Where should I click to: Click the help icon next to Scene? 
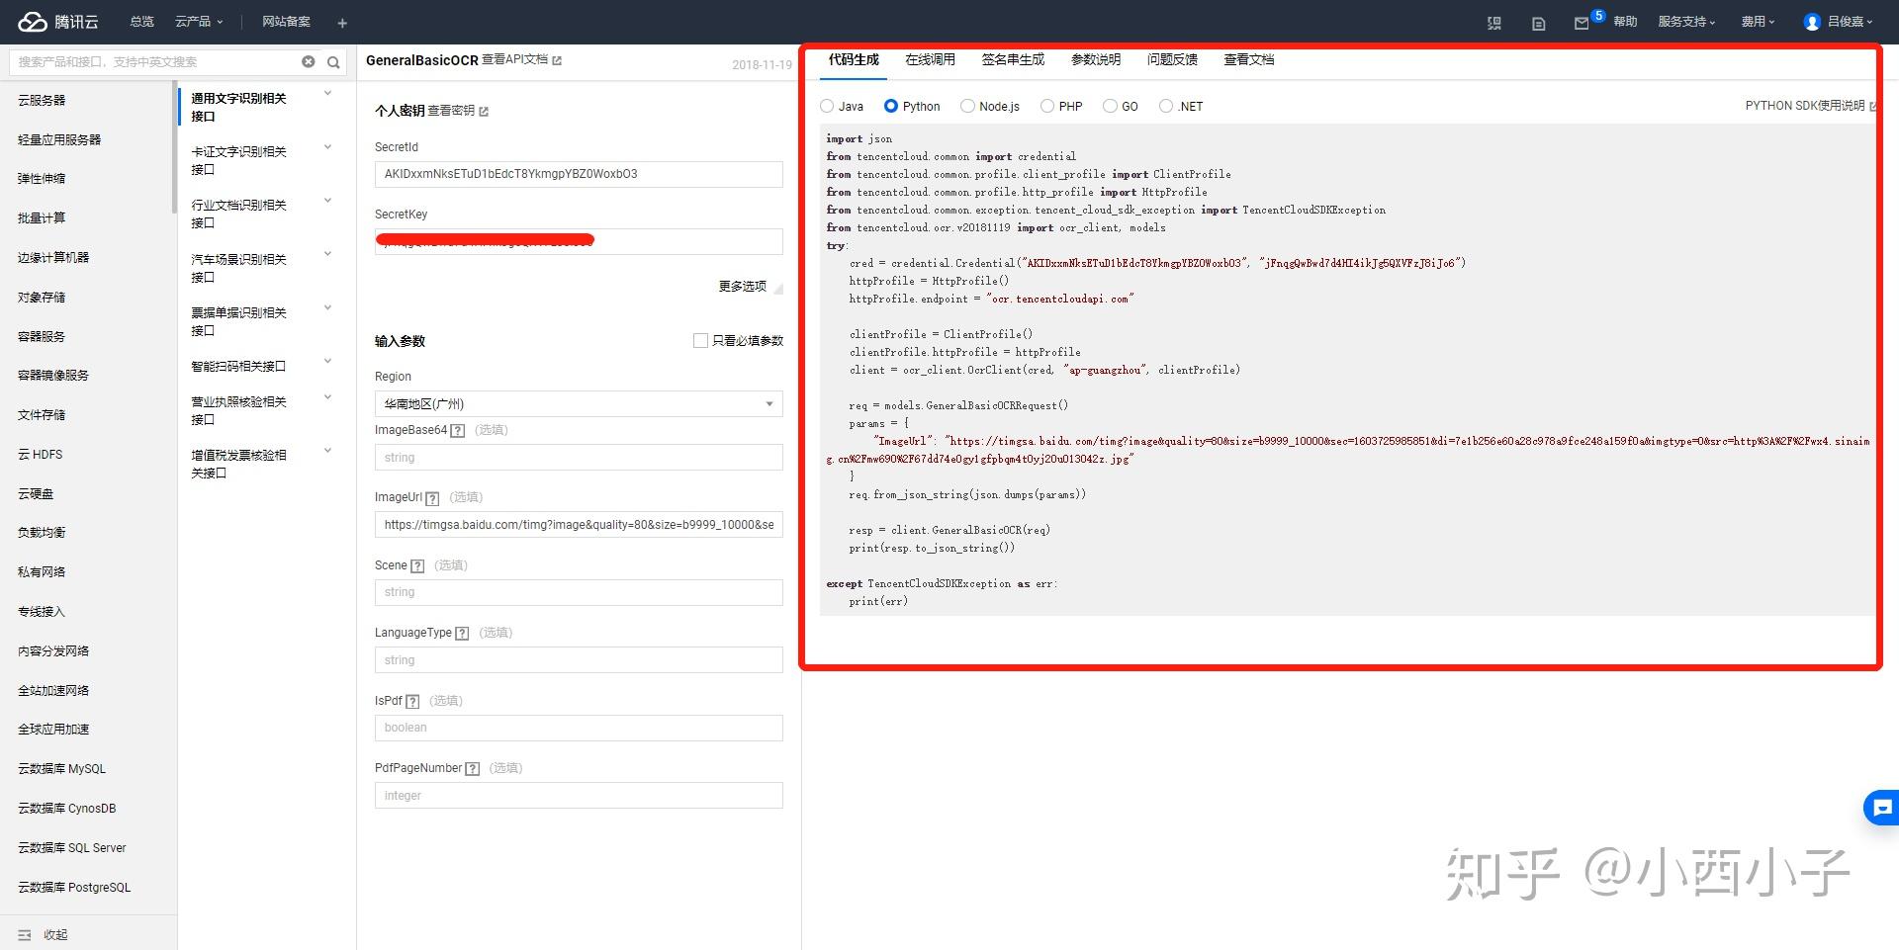[417, 565]
